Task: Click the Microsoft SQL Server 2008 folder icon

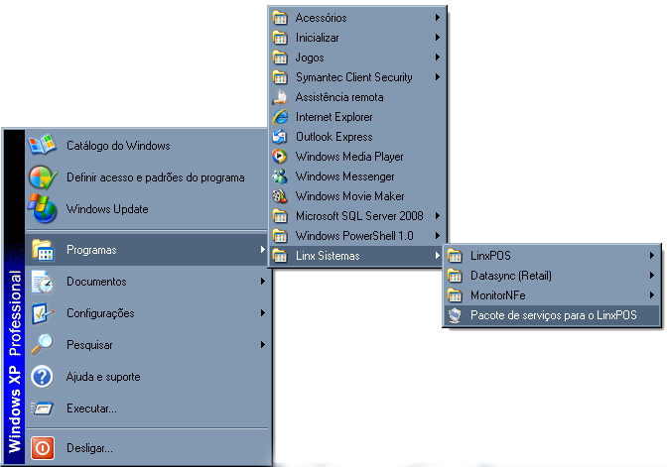Action: click(280, 216)
